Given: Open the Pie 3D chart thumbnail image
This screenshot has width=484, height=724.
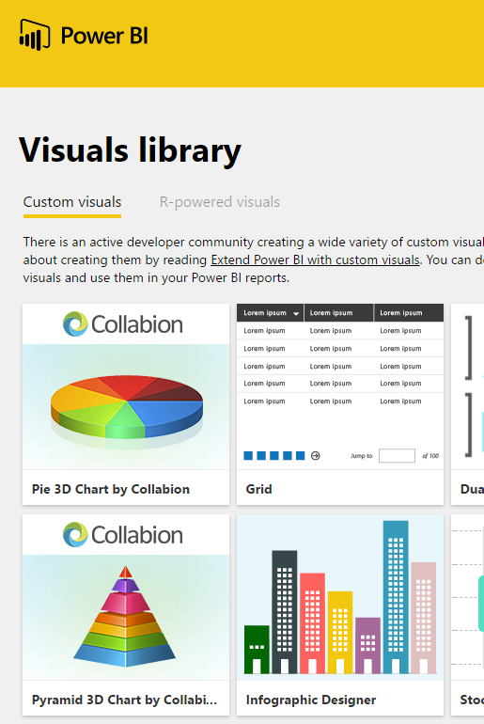Looking at the screenshot, I should click(126, 407).
